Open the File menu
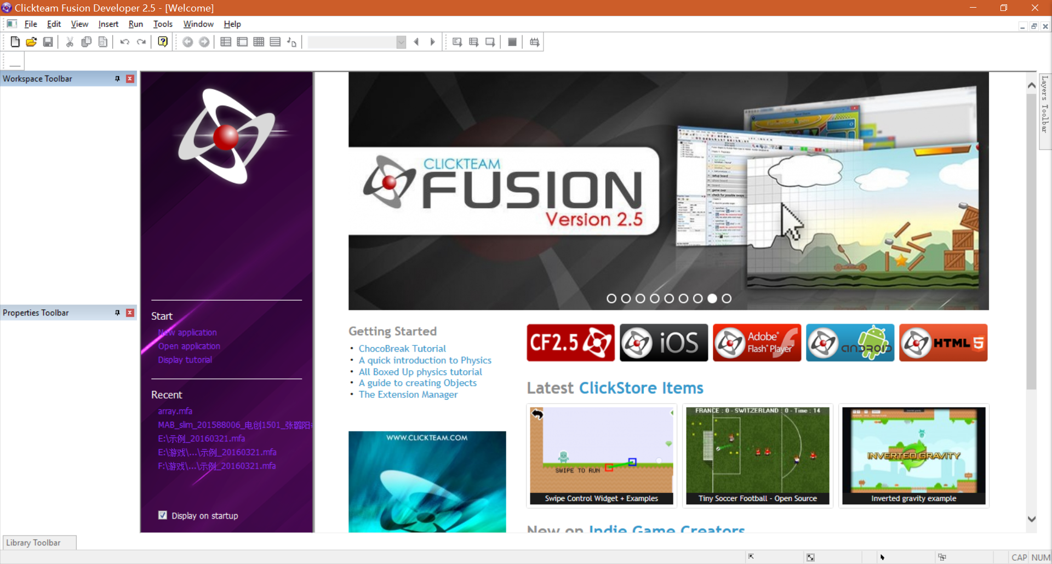 pyautogui.click(x=31, y=24)
